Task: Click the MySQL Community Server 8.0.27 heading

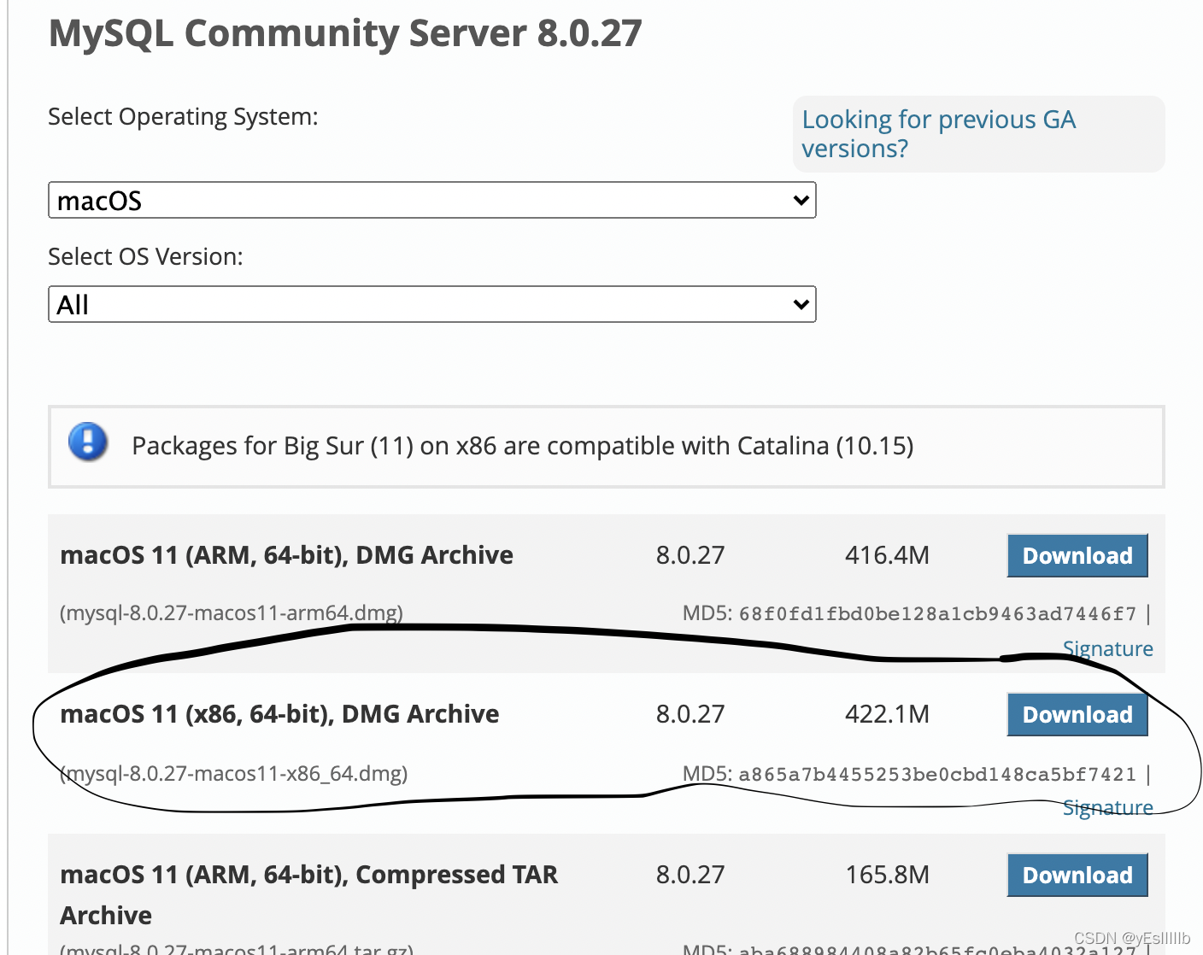Action: tap(345, 33)
